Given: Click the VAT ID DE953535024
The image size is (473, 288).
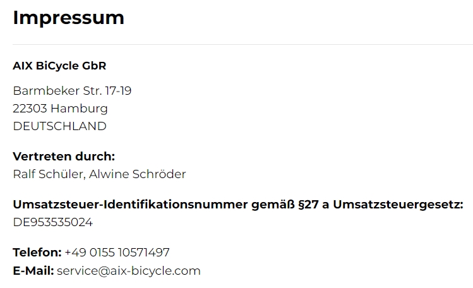Looking at the screenshot, I should (53, 222).
